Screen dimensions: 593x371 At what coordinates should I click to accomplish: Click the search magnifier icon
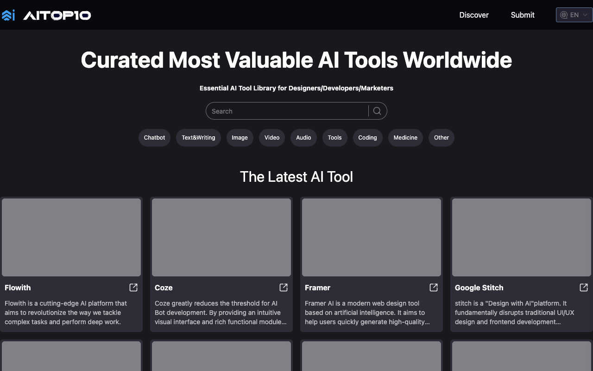click(x=377, y=111)
